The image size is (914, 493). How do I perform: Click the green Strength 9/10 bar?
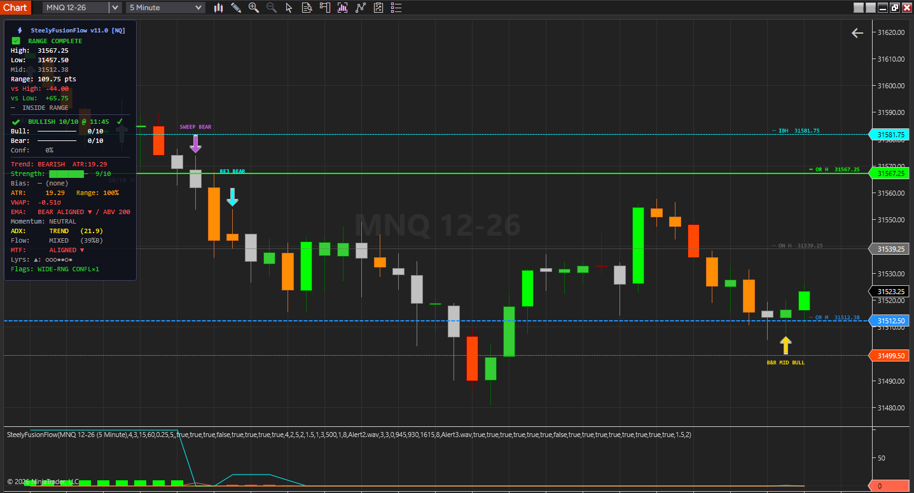pyautogui.click(x=67, y=173)
